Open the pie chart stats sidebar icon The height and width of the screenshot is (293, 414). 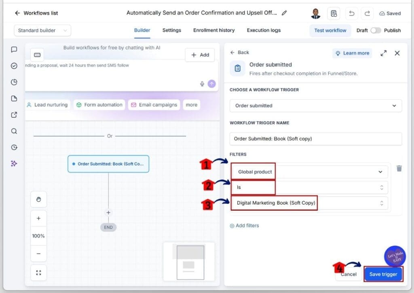(14, 82)
